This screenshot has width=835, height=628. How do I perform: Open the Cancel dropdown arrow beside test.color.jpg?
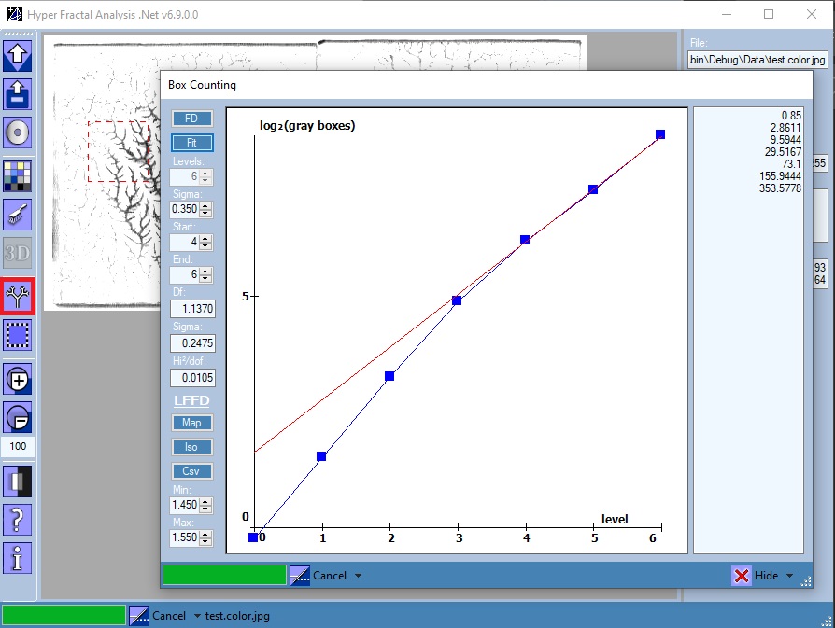(x=197, y=616)
